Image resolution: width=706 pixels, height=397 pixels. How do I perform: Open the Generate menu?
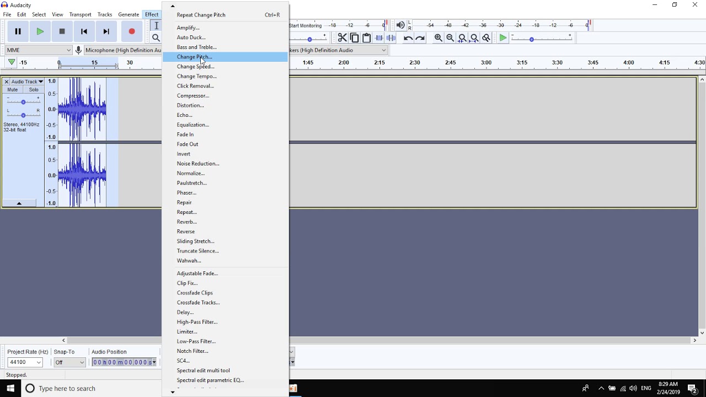129,15
